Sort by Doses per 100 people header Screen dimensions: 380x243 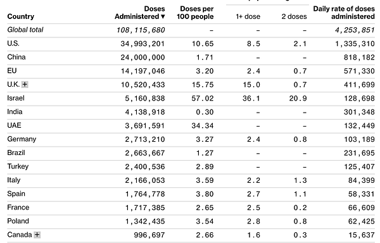pyautogui.click(x=195, y=13)
